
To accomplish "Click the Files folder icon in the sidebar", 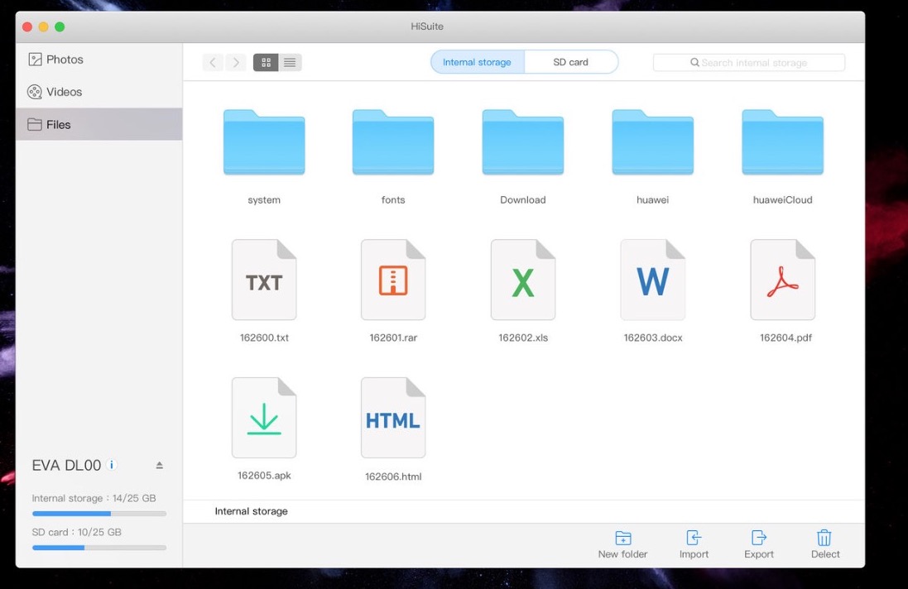I will (35, 124).
